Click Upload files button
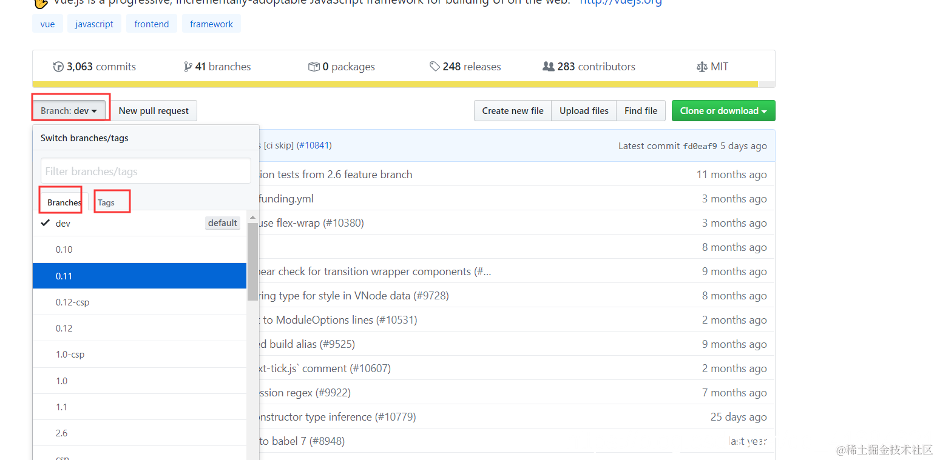Viewport: 937px width, 460px height. (584, 111)
